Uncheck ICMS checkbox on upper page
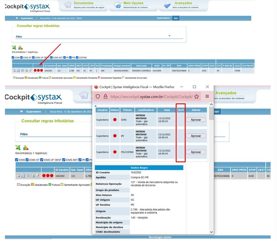This screenshot has height=241, width=277. [13, 57]
